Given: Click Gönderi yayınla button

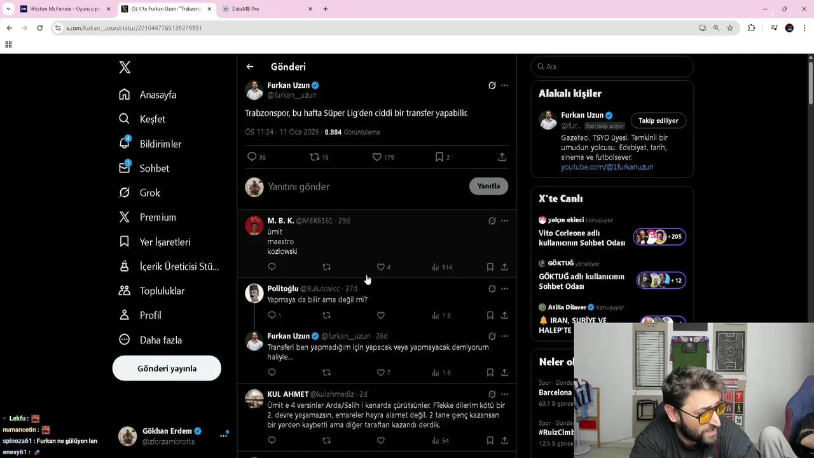Looking at the screenshot, I should tap(167, 368).
